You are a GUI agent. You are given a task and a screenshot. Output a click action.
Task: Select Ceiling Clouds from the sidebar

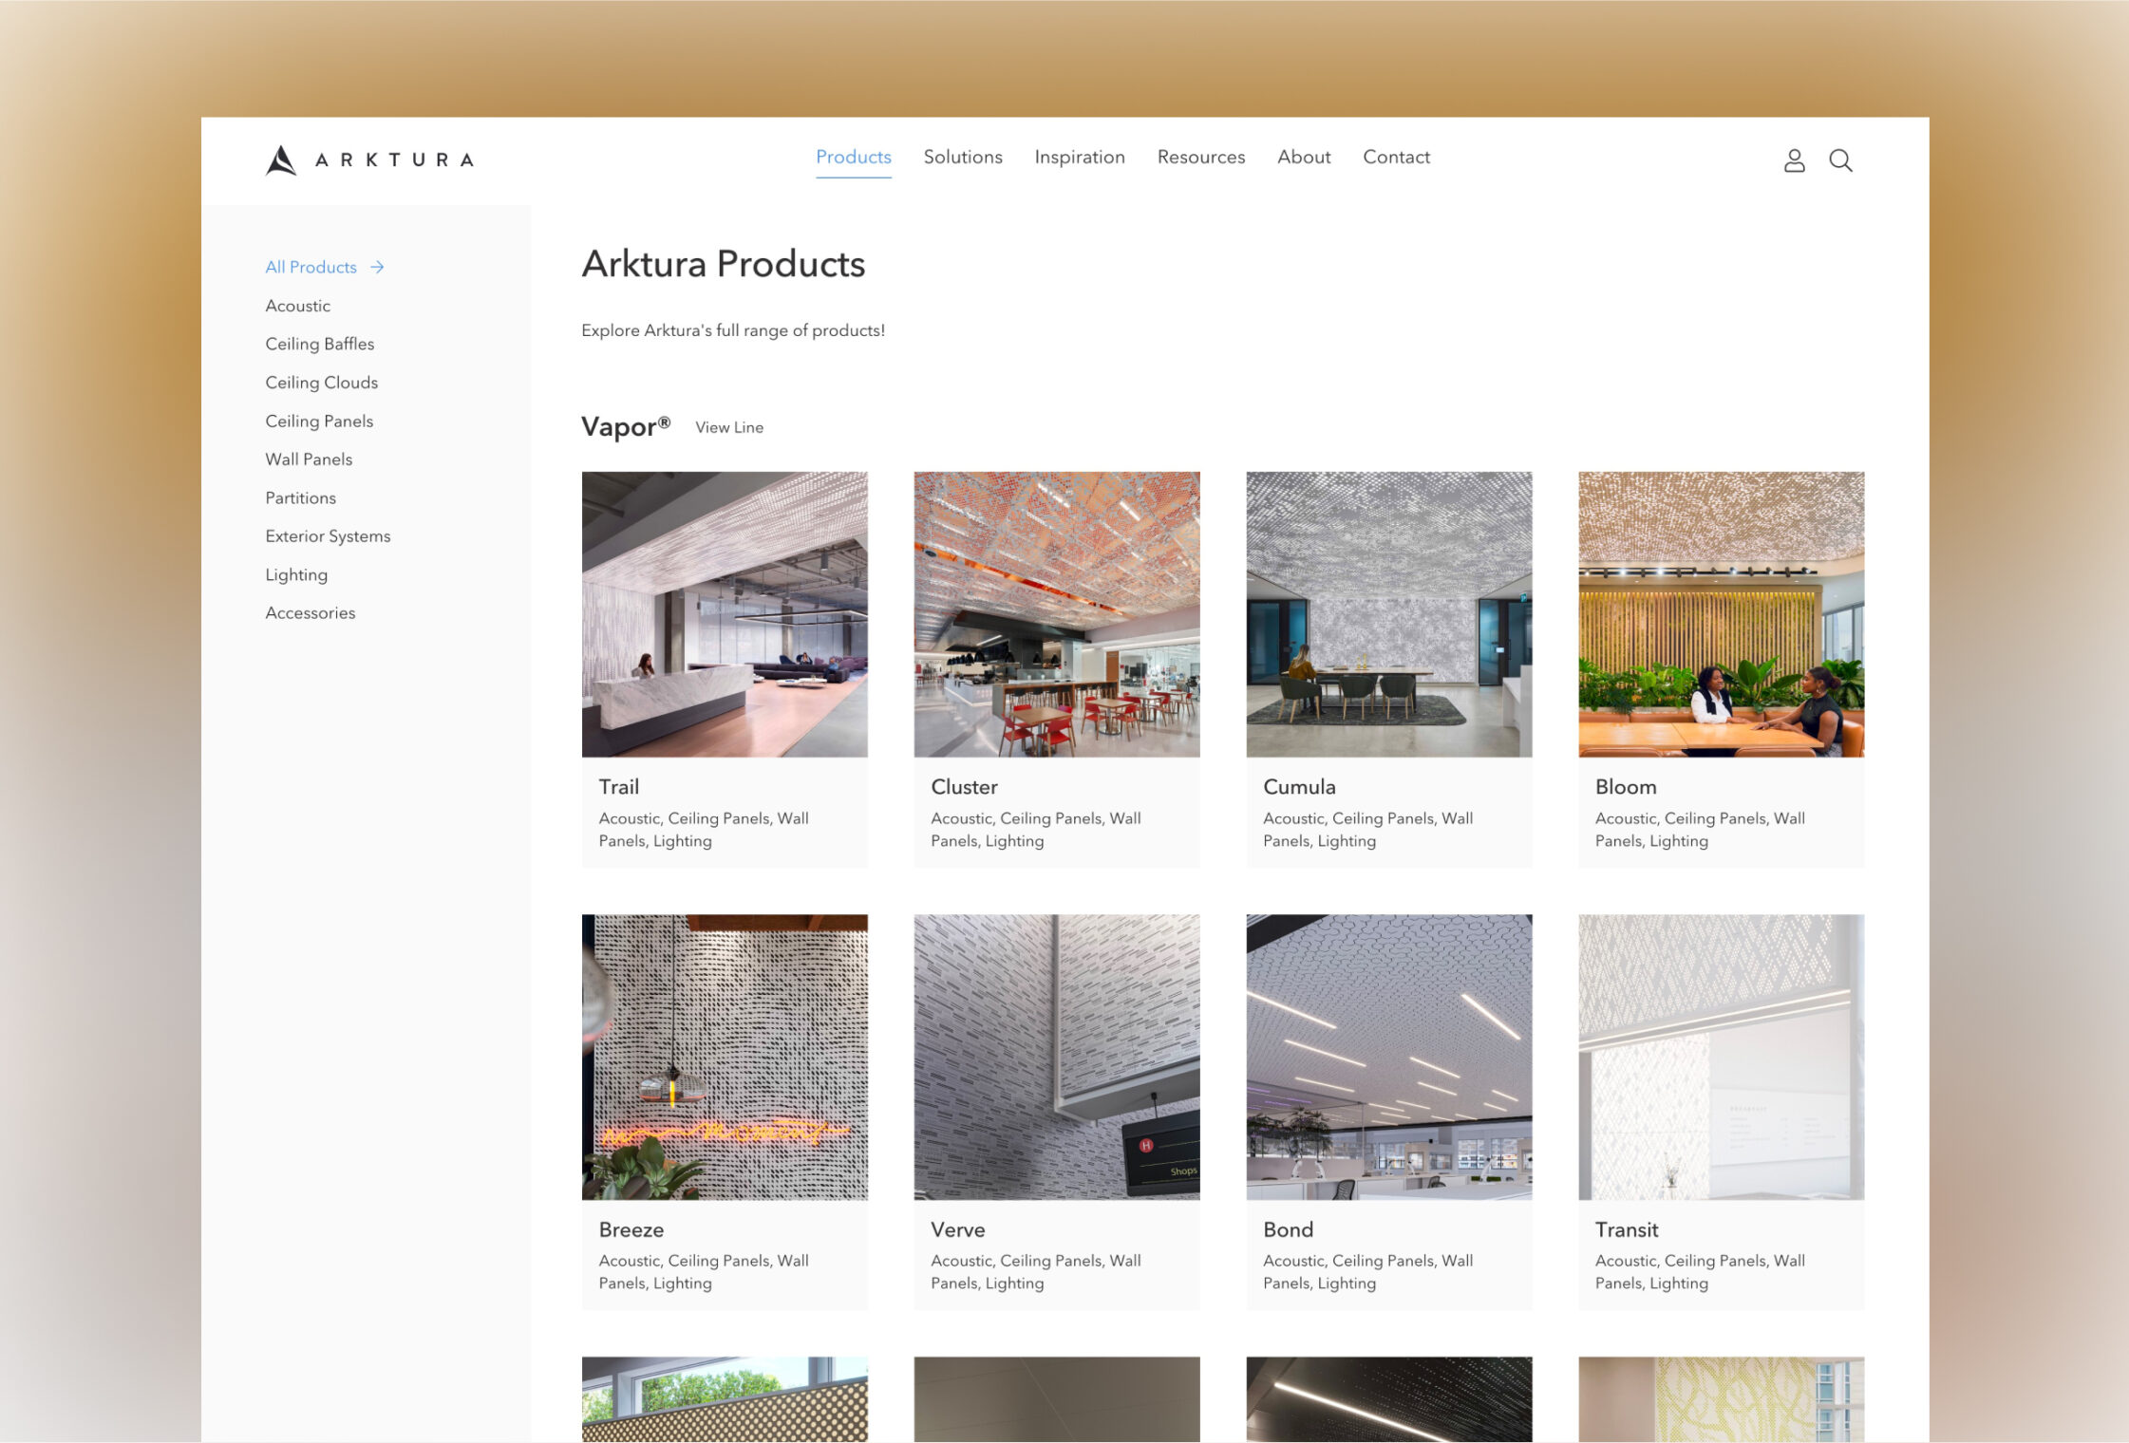pos(321,383)
